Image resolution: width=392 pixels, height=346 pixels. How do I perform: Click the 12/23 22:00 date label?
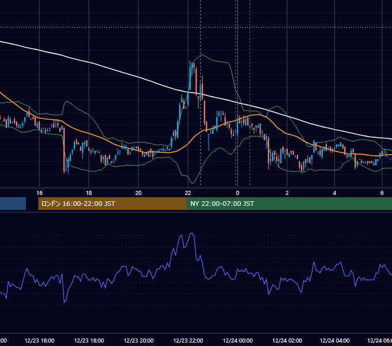pyautogui.click(x=188, y=340)
